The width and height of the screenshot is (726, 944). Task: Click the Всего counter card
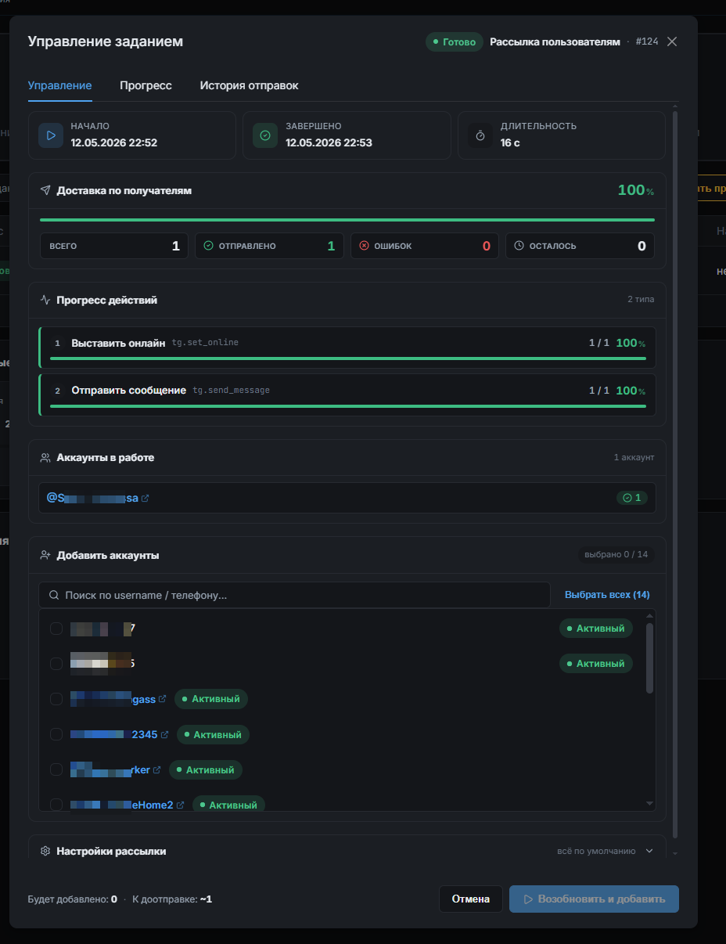tap(114, 246)
